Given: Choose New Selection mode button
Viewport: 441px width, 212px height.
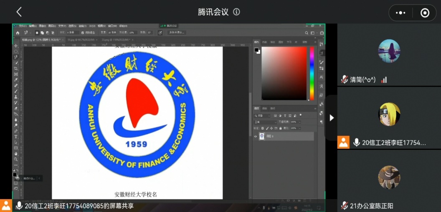Looking at the screenshot, I should pyautogui.click(x=37, y=33).
